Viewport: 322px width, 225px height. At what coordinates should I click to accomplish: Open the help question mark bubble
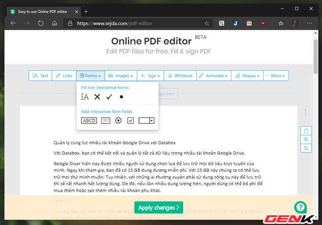pyautogui.click(x=300, y=207)
